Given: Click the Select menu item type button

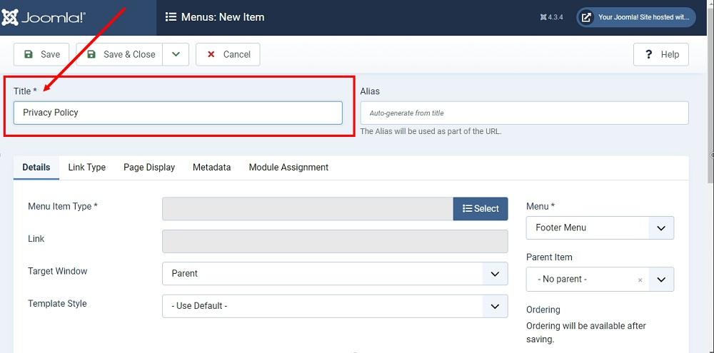Looking at the screenshot, I should tap(481, 209).
